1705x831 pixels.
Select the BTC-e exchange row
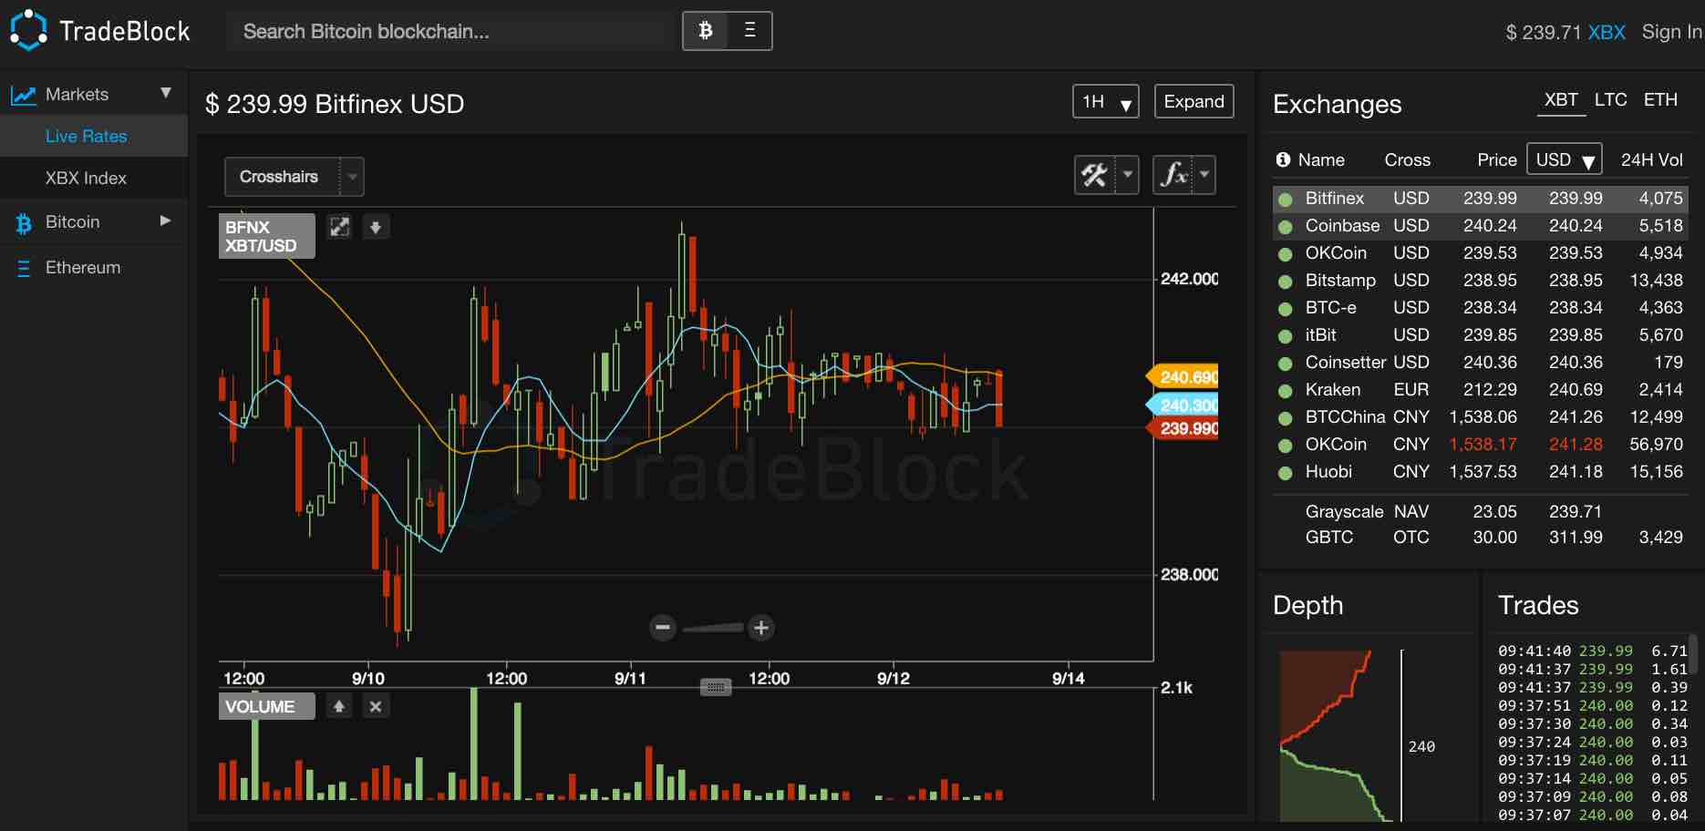coord(1480,308)
